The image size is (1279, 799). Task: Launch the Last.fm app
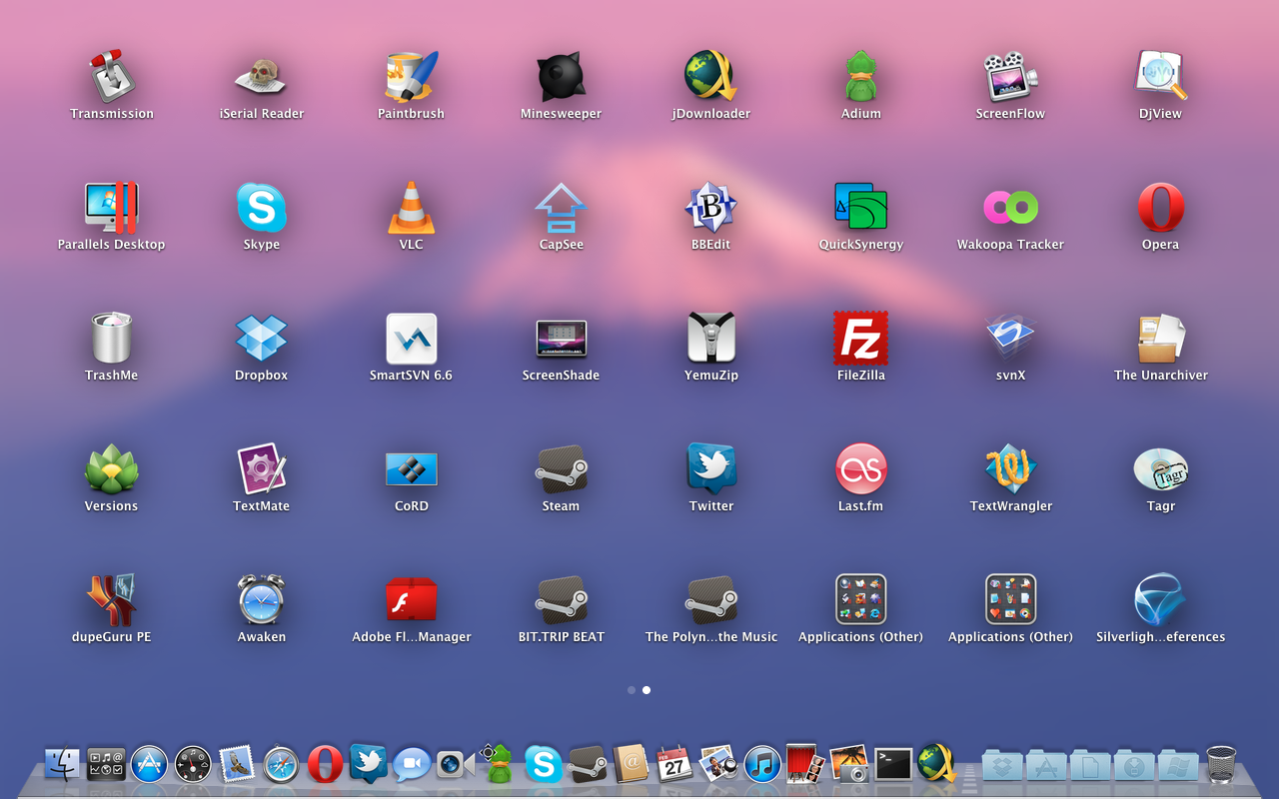pyautogui.click(x=861, y=469)
